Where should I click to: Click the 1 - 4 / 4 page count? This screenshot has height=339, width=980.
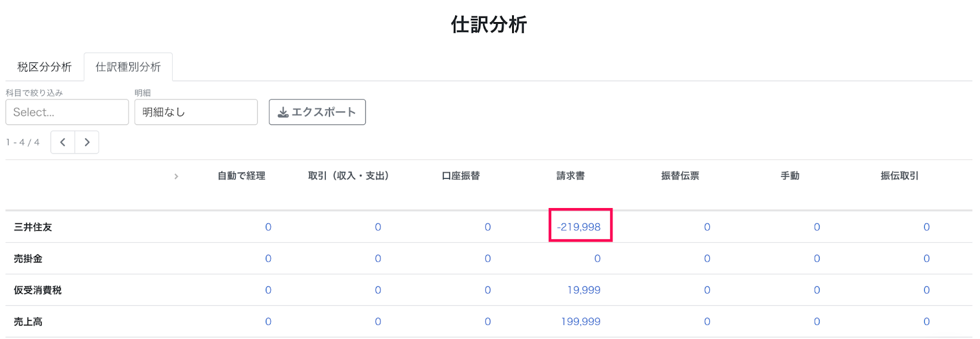pos(23,142)
